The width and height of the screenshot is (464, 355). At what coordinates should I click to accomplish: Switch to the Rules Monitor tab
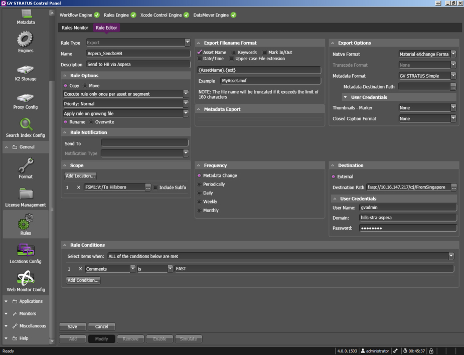(75, 28)
